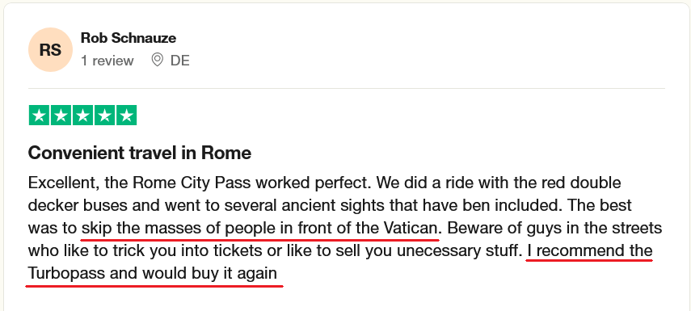691x311 pixels.
Task: Open the 'Convenient travel in Rome' review title
Action: (140, 153)
